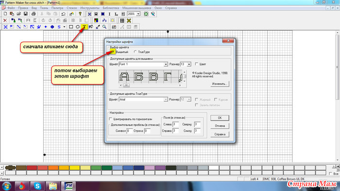Screen dimensions: 340x191
Task: Open the Машинная вышивка menu
Action: click(136, 8)
